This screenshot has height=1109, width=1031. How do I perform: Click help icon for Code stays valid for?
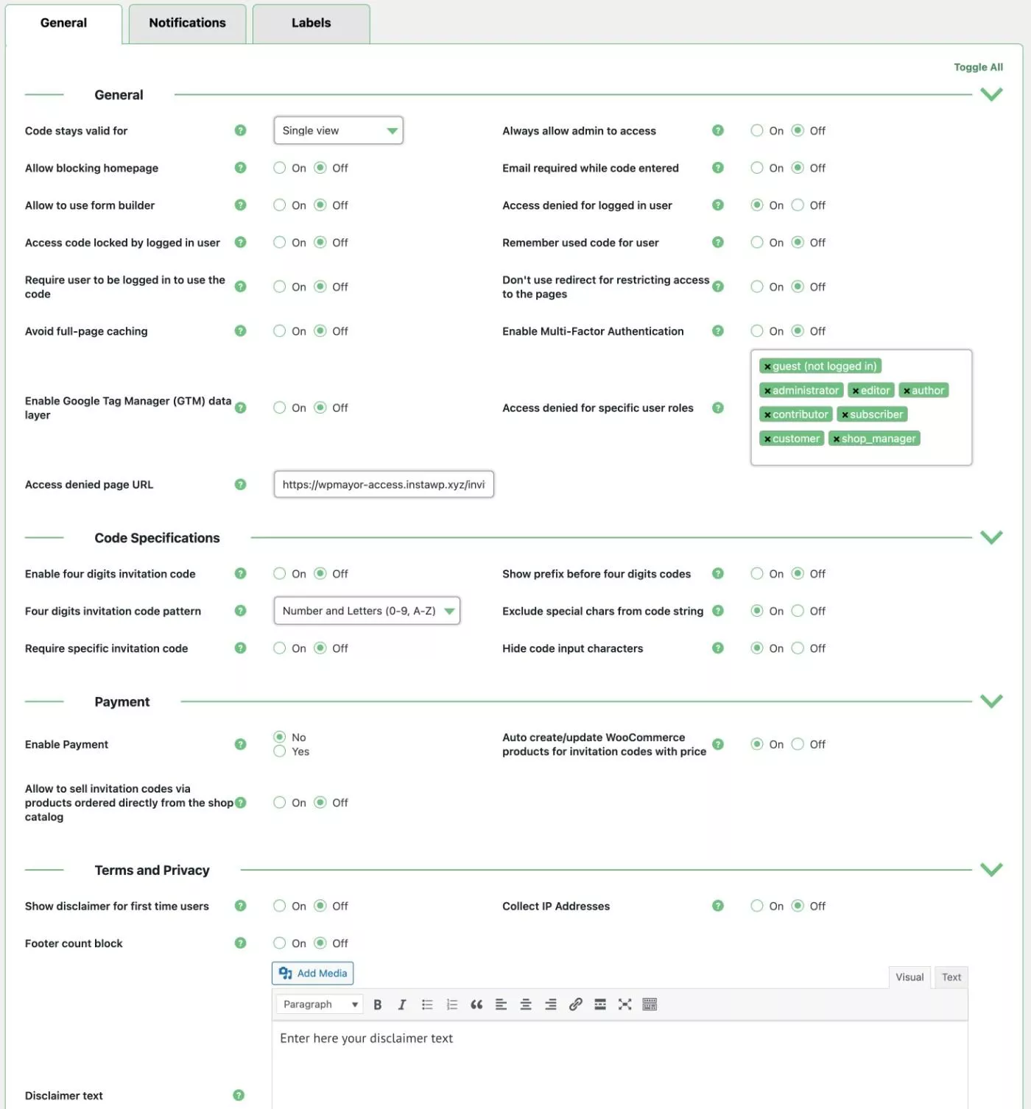pos(240,130)
